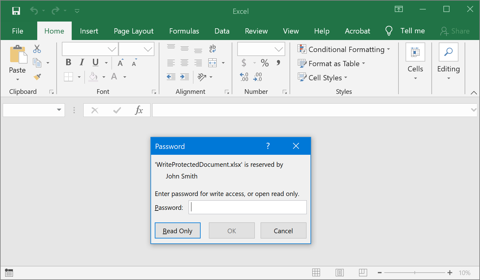Open the Number Format dropdown
Image resolution: width=480 pixels, height=280 pixels.
278,49
